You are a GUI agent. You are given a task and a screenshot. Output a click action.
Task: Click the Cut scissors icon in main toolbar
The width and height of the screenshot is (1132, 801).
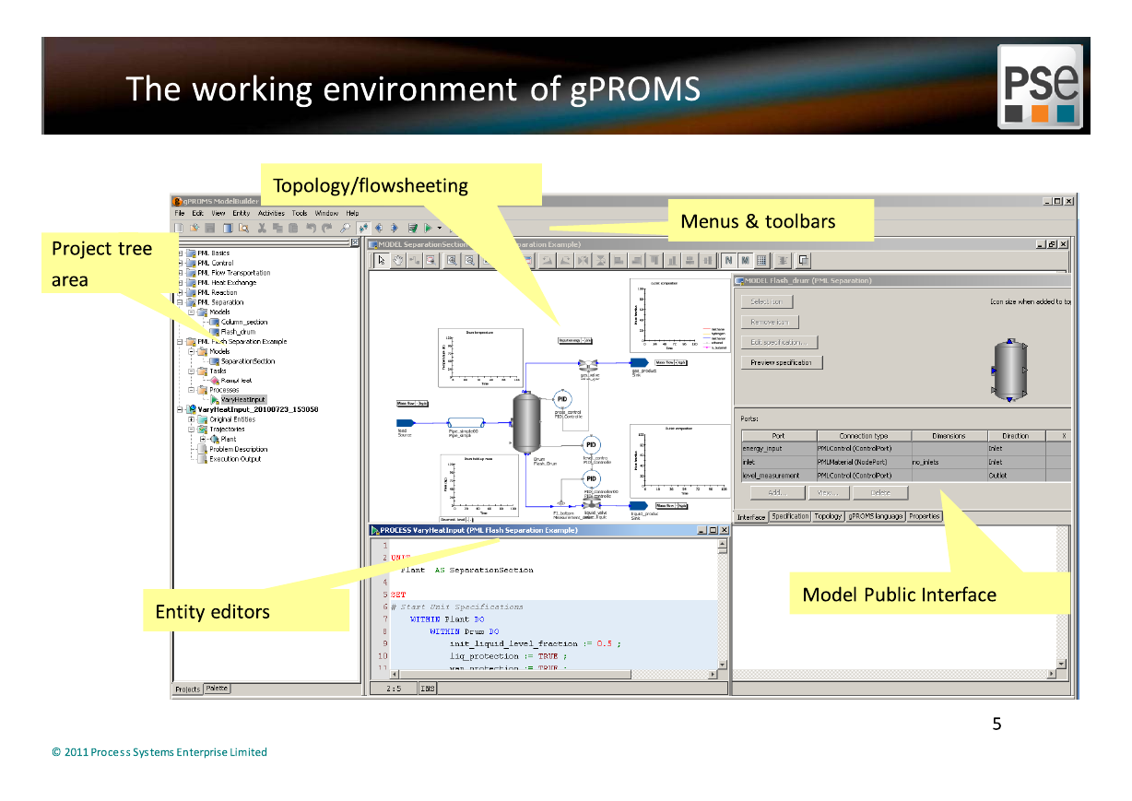pyautogui.click(x=263, y=227)
